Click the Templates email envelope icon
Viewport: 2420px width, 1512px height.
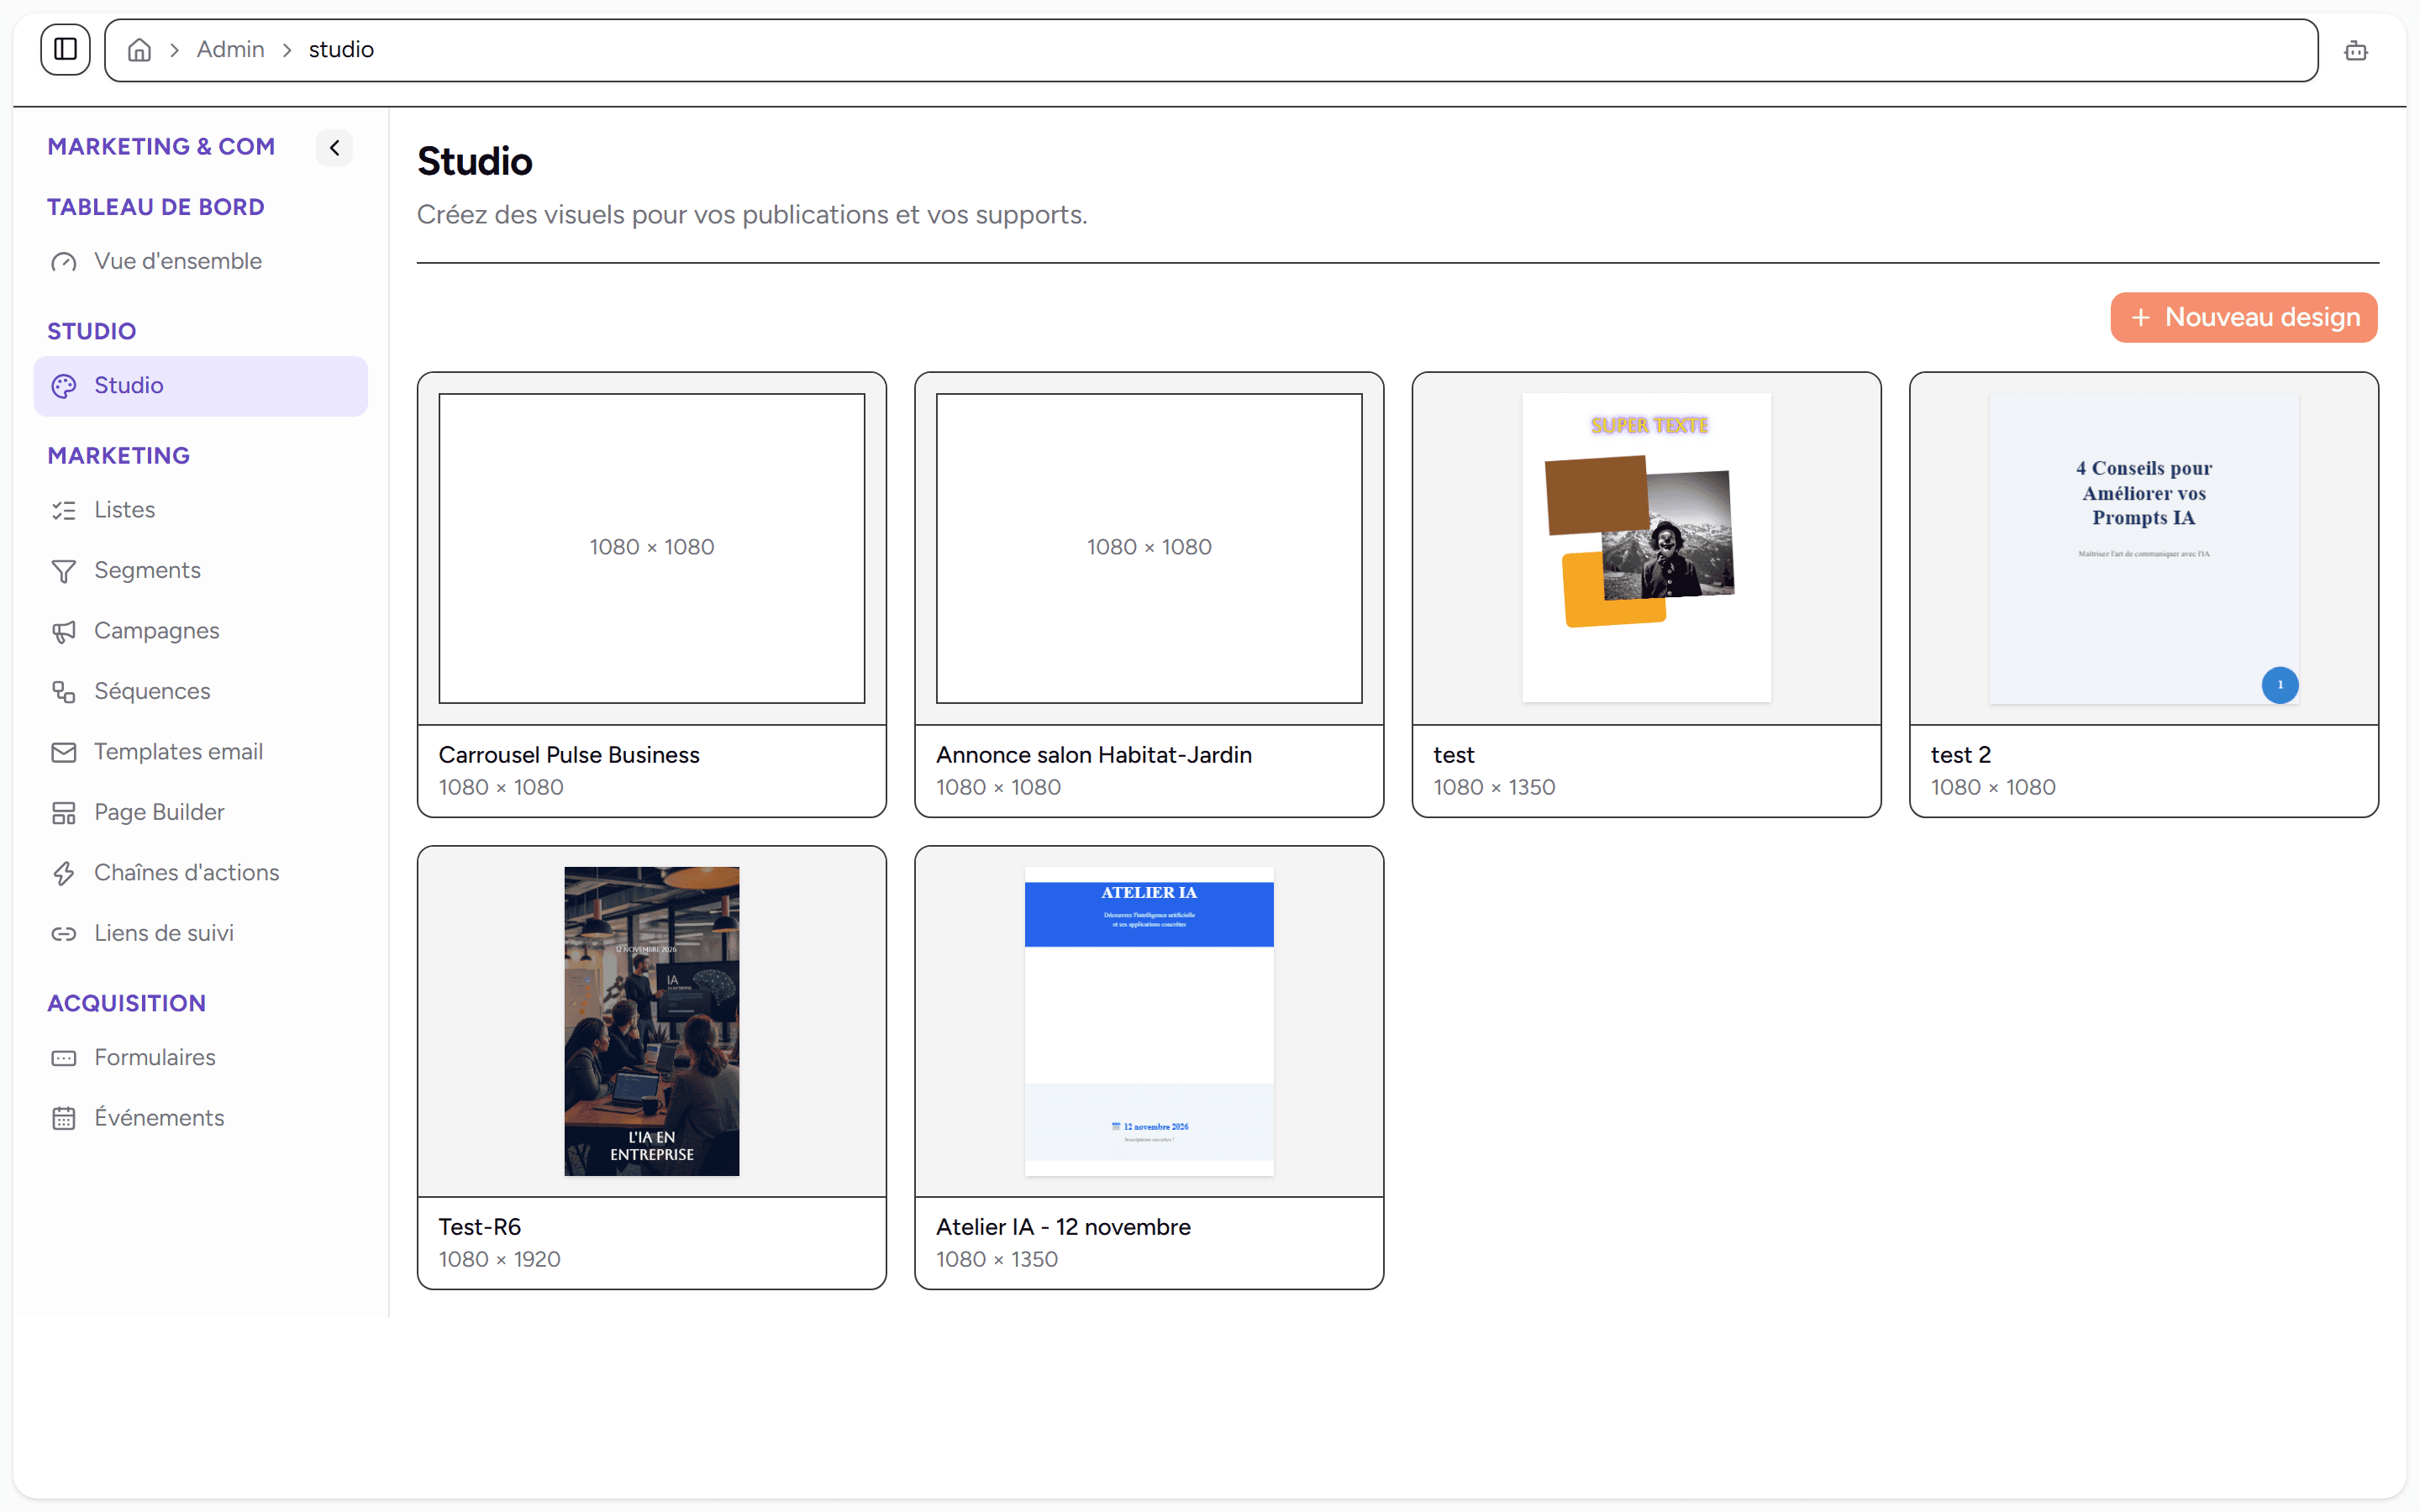coord(64,752)
